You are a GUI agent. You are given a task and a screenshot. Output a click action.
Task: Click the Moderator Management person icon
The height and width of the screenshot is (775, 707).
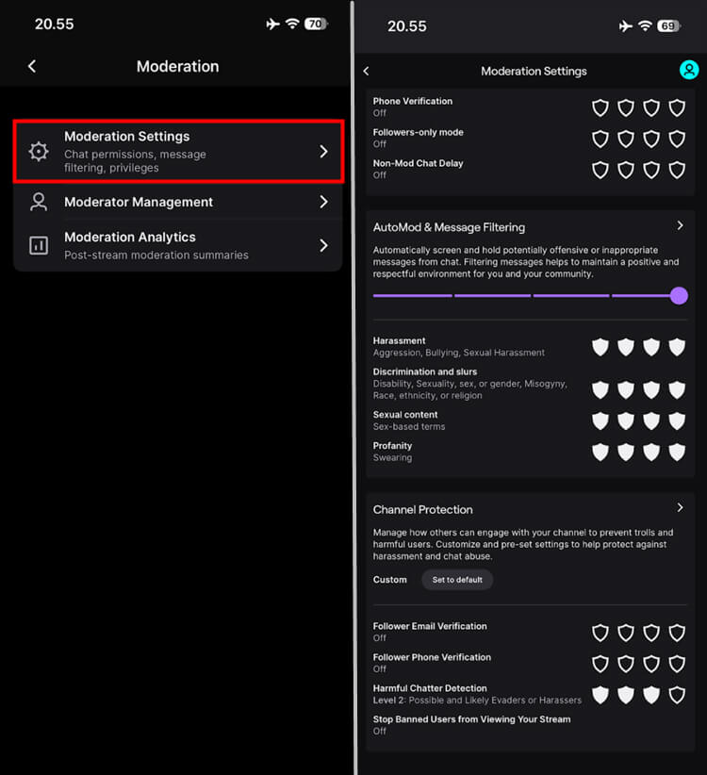38,202
